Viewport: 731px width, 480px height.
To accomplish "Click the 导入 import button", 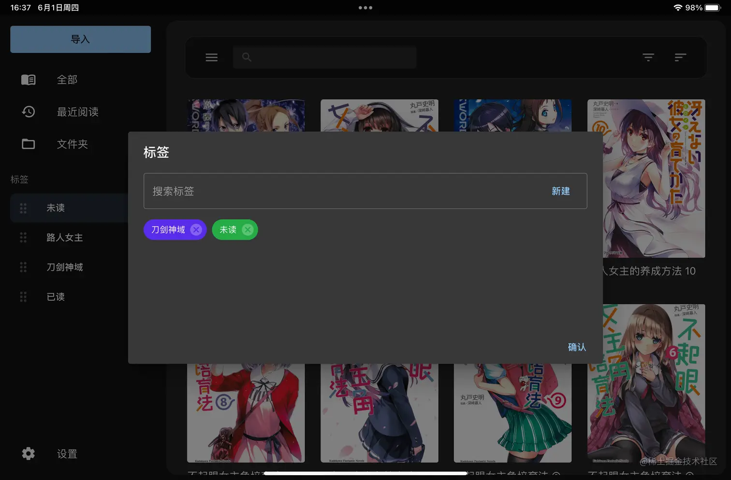I will click(x=80, y=39).
